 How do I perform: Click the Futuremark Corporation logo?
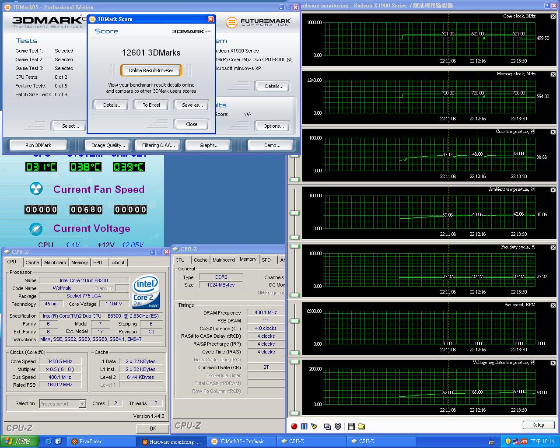(x=259, y=22)
